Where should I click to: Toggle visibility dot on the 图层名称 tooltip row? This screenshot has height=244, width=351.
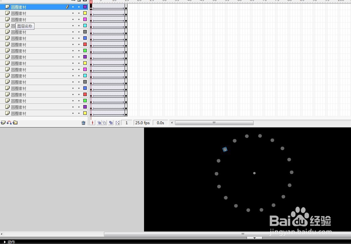tap(73, 26)
